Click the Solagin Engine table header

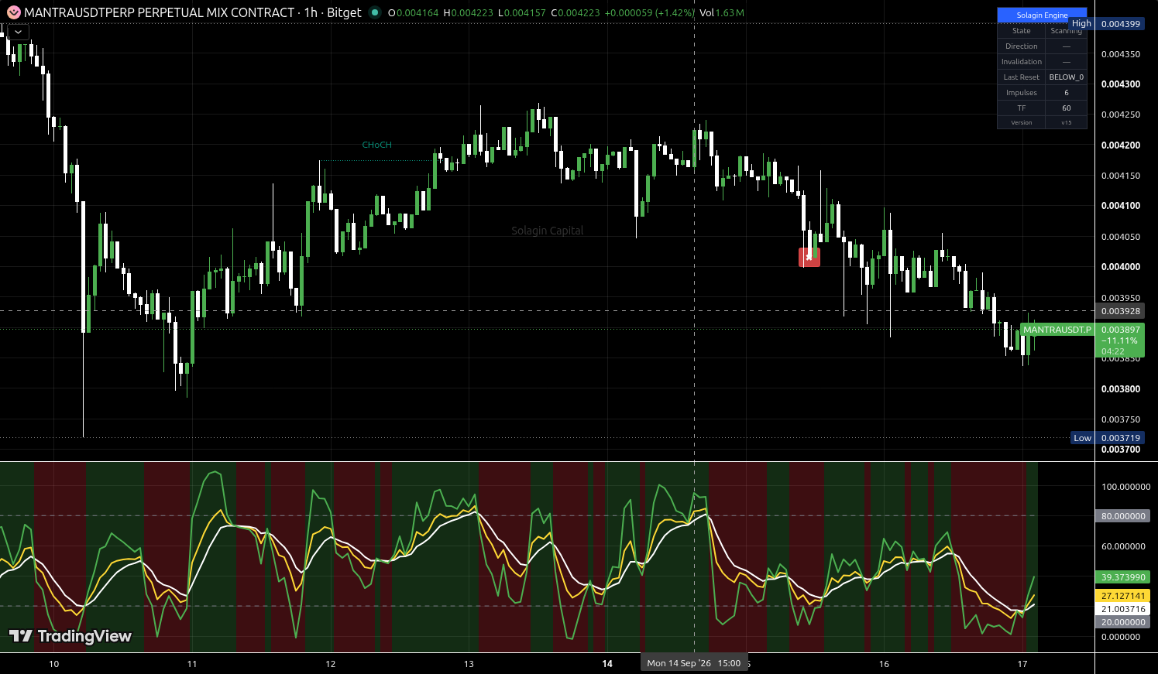1042,15
